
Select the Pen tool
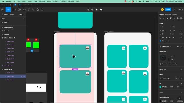[24, 9]
